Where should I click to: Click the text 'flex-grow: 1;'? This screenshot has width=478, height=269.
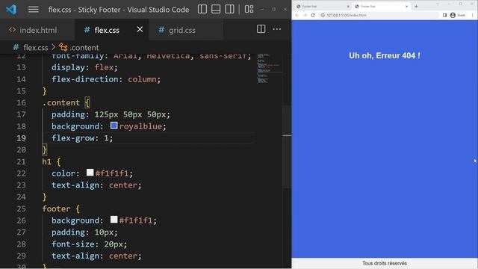point(82,138)
